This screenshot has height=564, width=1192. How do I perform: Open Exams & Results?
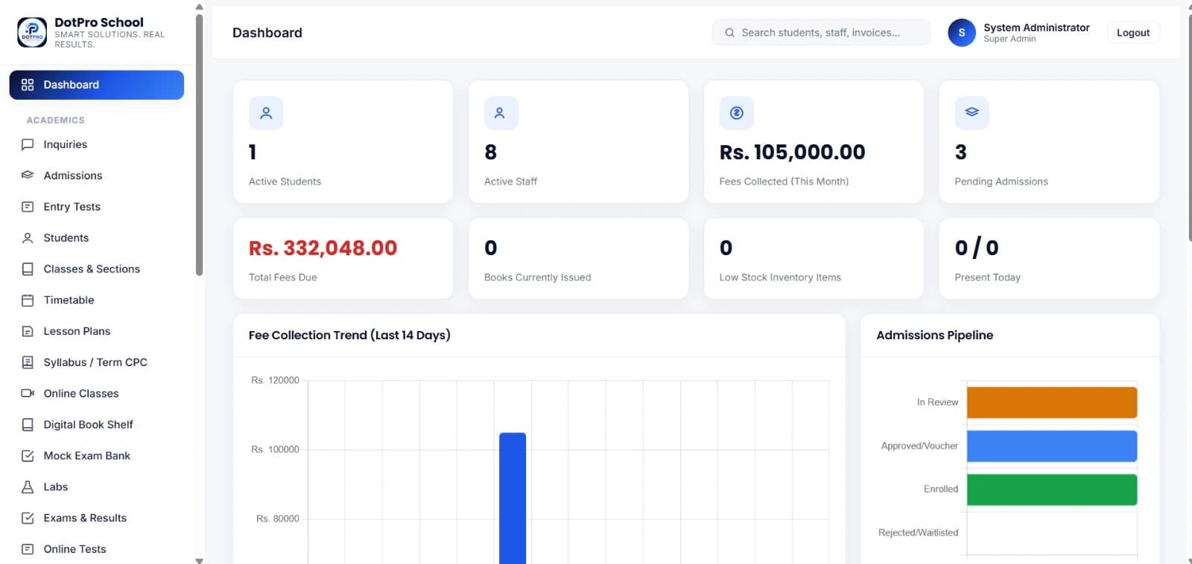pos(97,518)
